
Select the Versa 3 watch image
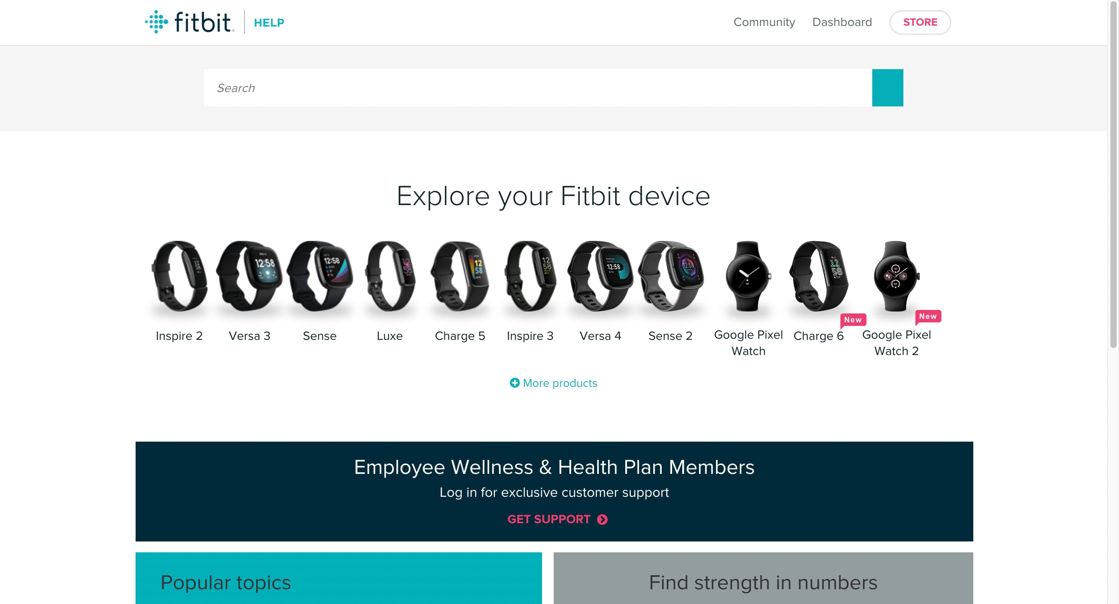click(249, 276)
